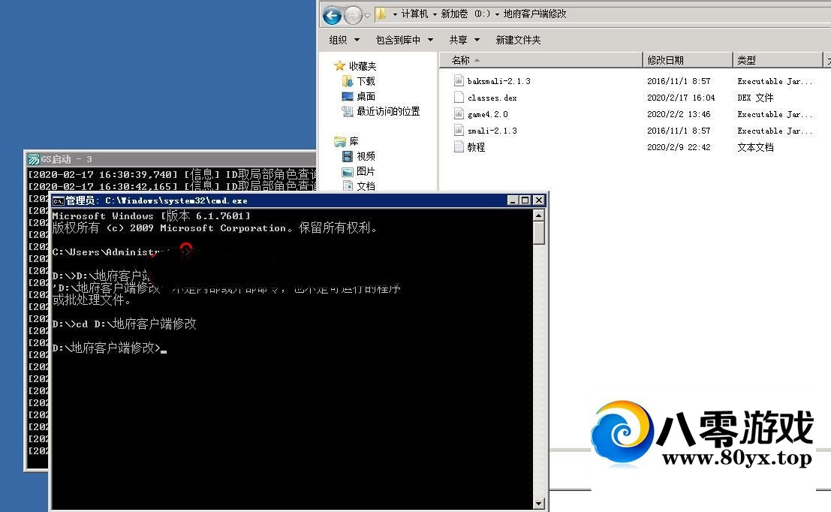Click the cmd window scrollbar down arrow
Image resolution: width=831 pixels, height=512 pixels.
539,502
